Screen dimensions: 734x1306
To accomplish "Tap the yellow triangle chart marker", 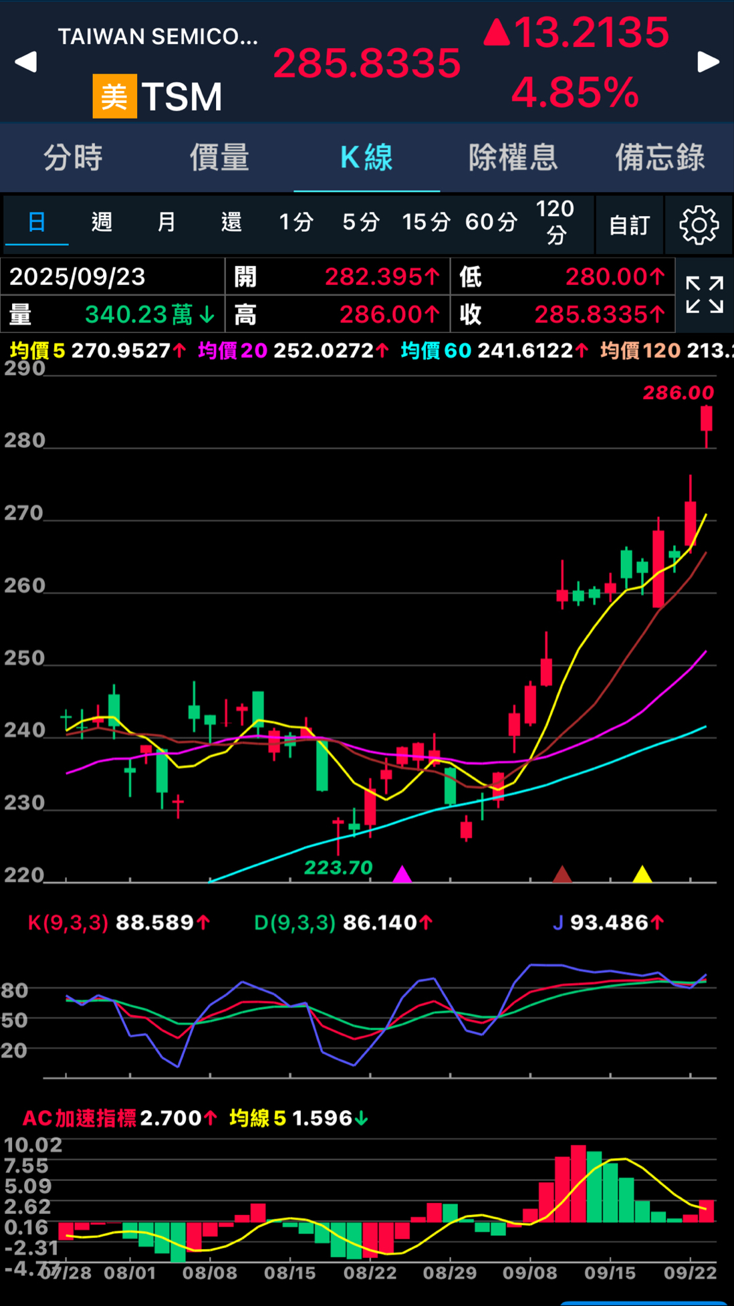I will [642, 873].
